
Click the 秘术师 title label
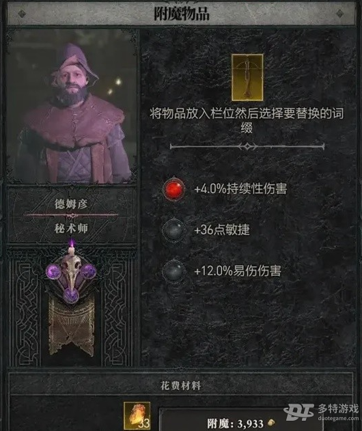(71, 228)
